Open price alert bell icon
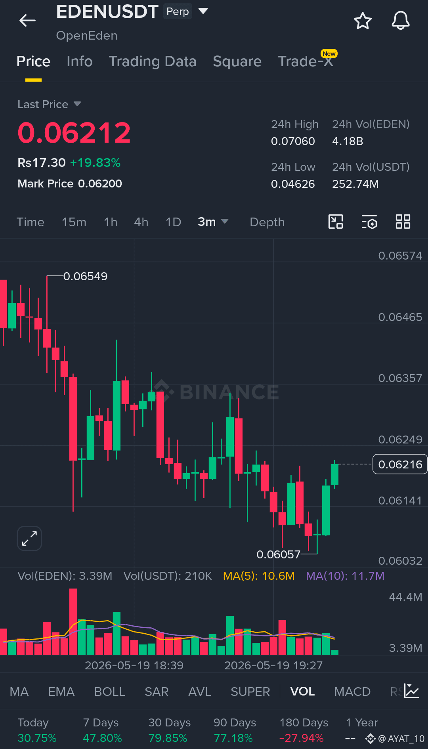Viewport: 428px width, 749px height. (400, 21)
